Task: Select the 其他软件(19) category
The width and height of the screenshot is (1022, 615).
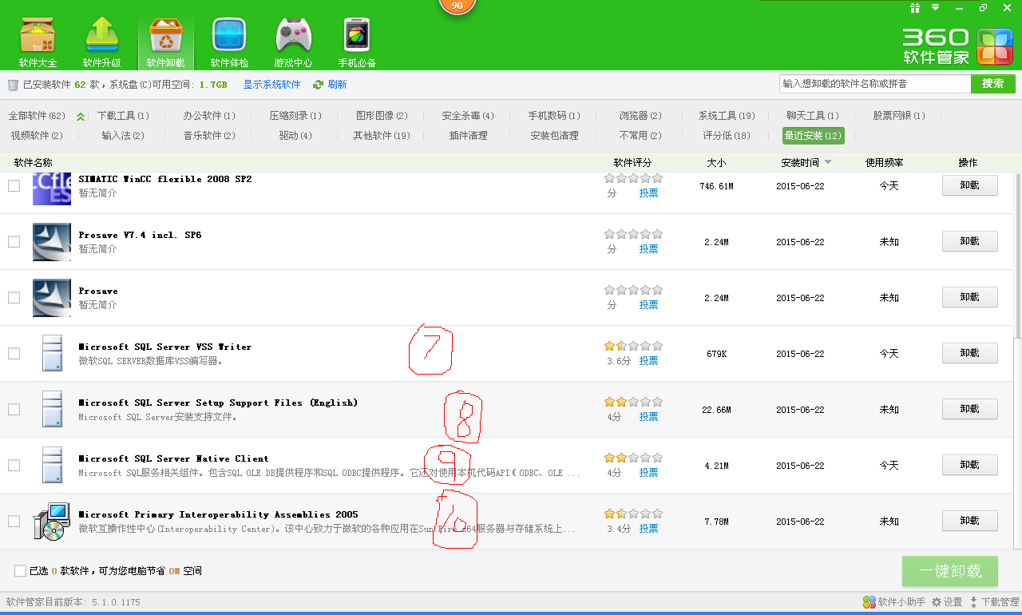Action: point(382,136)
